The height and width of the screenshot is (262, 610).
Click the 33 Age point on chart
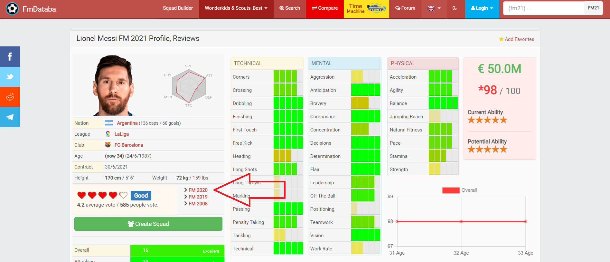pos(525,222)
